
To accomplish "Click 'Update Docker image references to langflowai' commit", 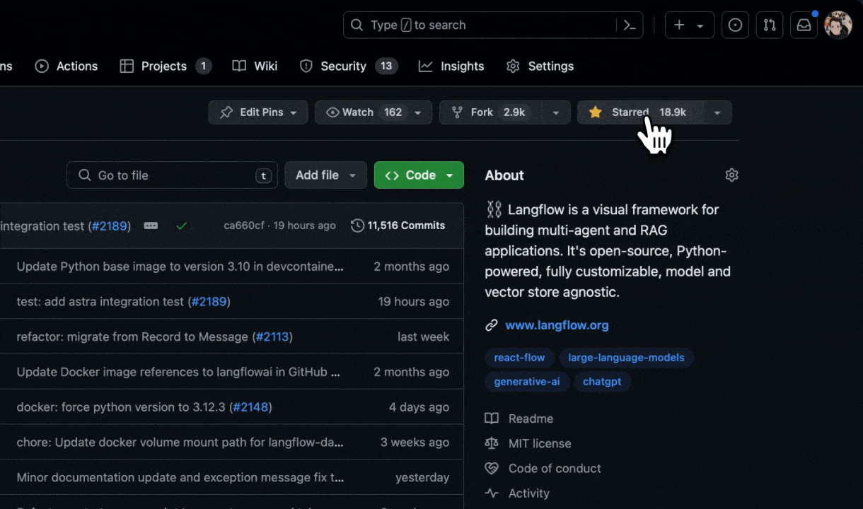I will (x=178, y=372).
